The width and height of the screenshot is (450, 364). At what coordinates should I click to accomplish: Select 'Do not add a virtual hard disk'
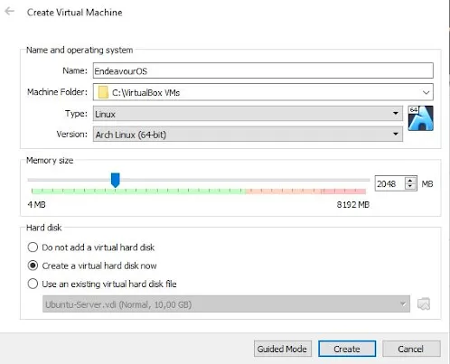[x=33, y=247]
